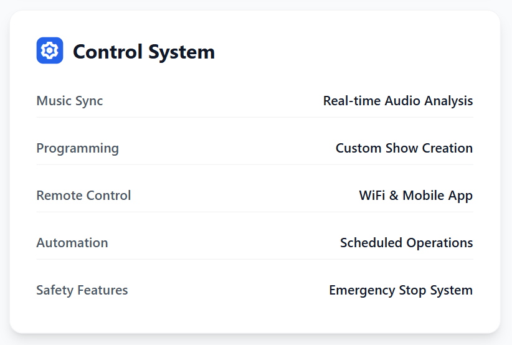This screenshot has height=345, width=512.
Task: Click the word "Sync" in the first row label
Action: tap(89, 101)
